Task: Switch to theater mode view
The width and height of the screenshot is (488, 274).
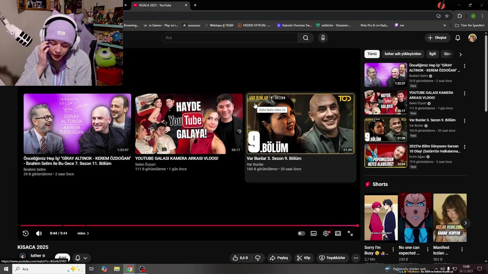Action: [x=338, y=233]
